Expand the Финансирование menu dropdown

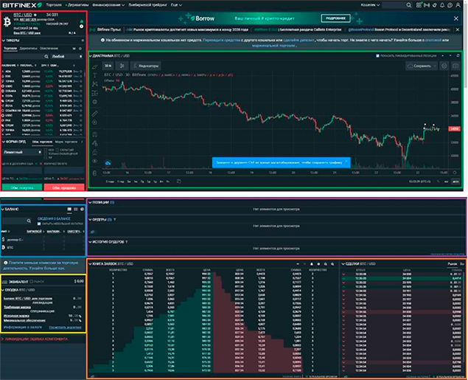click(108, 5)
